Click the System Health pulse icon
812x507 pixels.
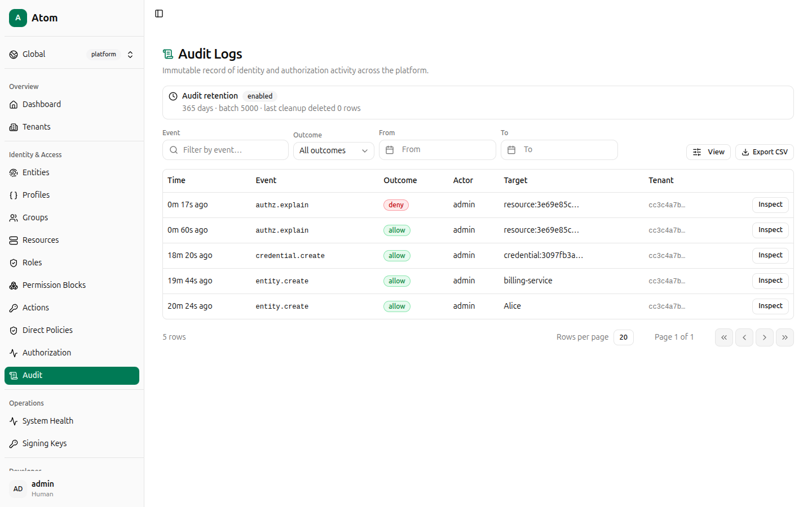(x=14, y=421)
